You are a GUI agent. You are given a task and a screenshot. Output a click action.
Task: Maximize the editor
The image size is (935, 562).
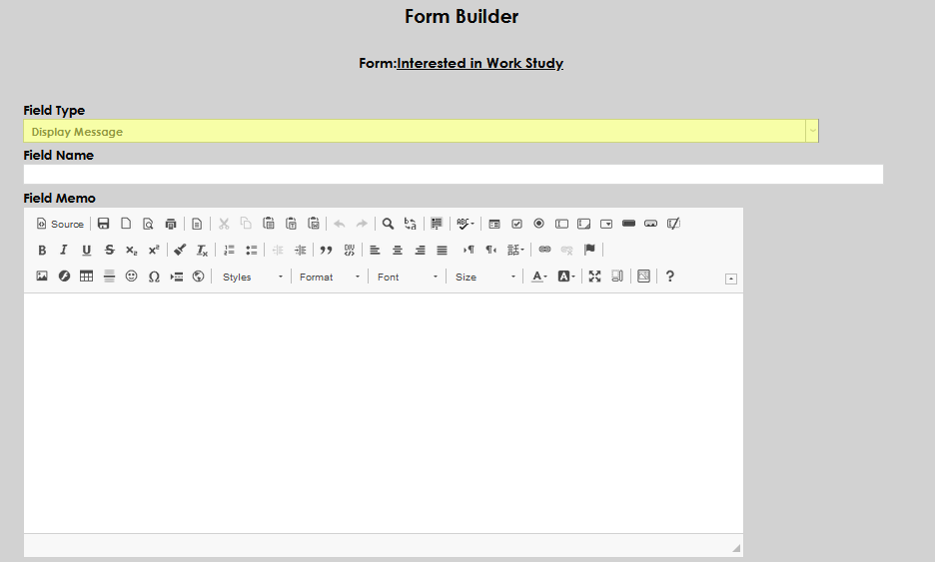[x=594, y=276]
